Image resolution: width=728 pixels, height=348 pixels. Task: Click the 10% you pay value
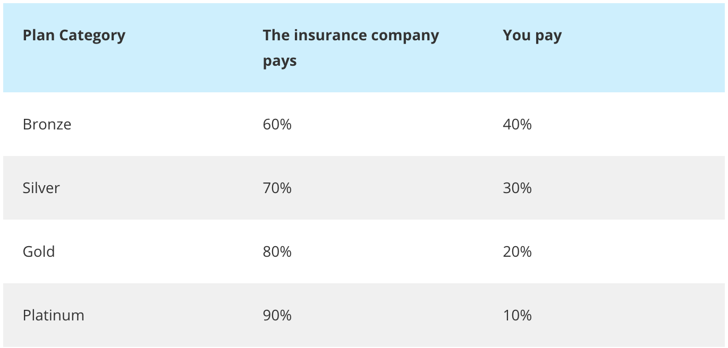click(x=517, y=315)
